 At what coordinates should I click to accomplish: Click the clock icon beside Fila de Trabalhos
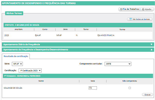[x=121, y=9]
